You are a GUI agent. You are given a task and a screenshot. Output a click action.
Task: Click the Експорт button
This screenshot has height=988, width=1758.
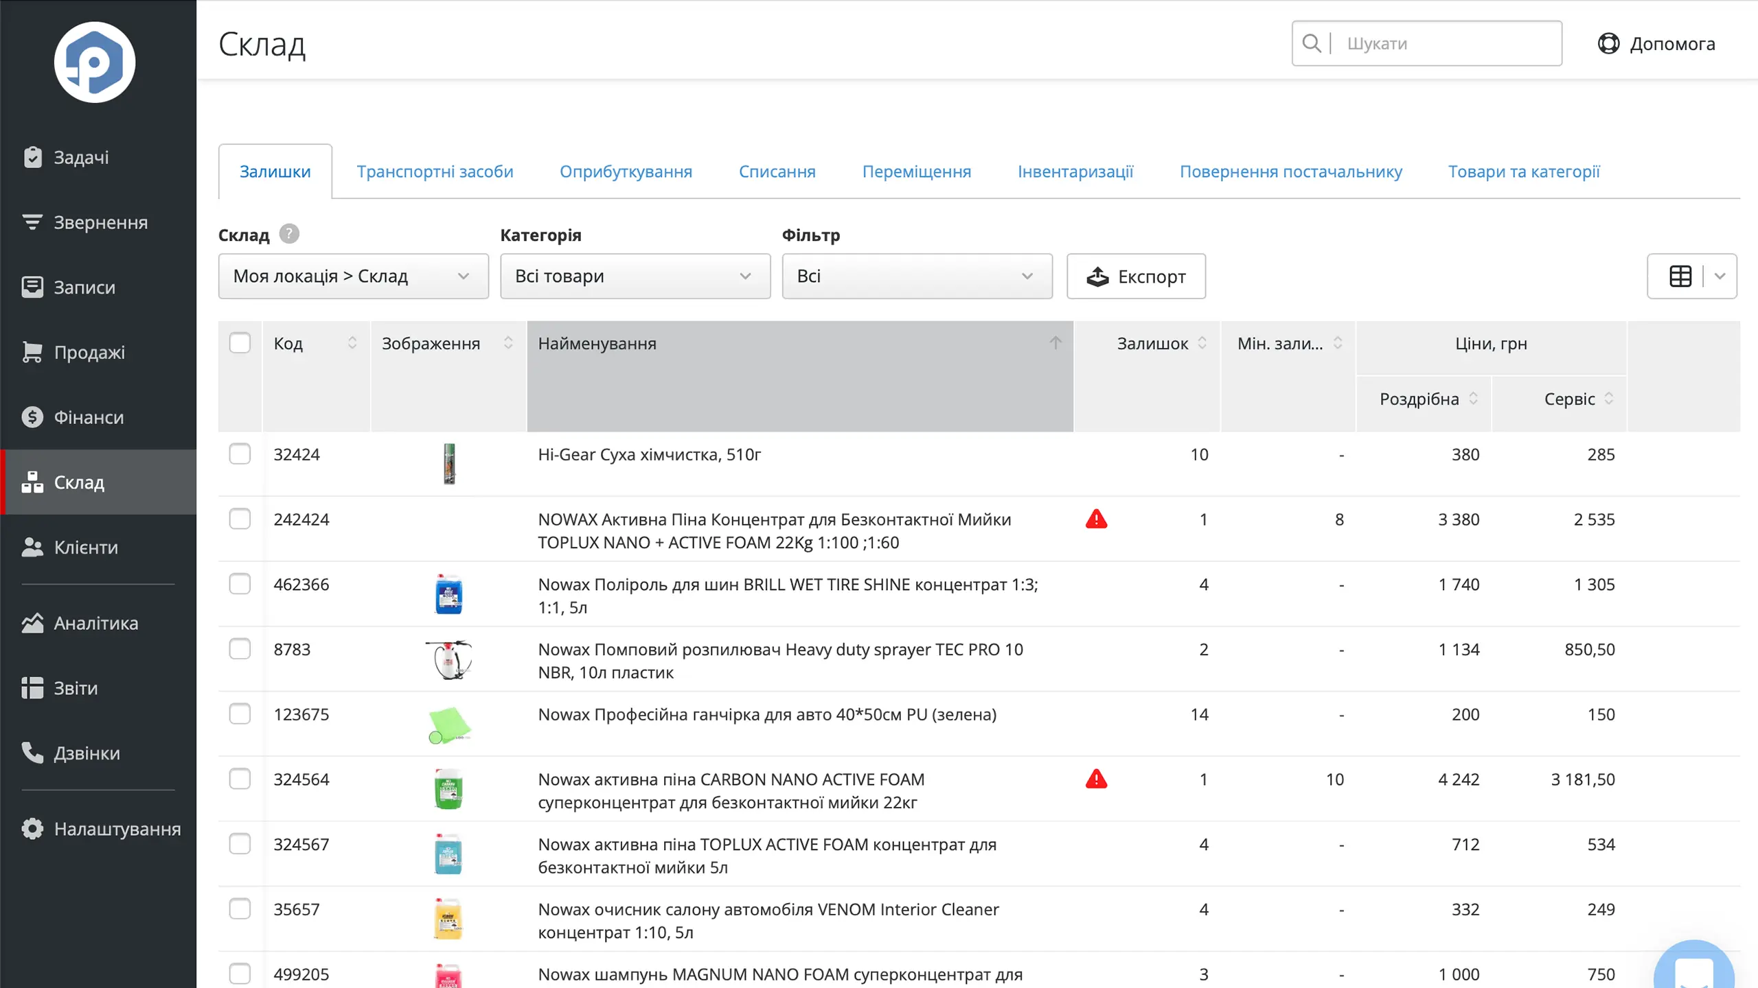click(x=1136, y=277)
